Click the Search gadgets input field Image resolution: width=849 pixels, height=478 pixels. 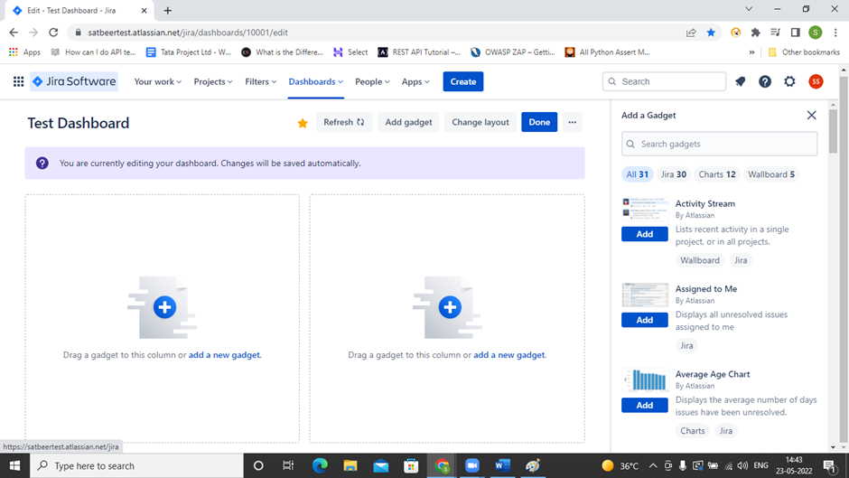[x=719, y=144]
